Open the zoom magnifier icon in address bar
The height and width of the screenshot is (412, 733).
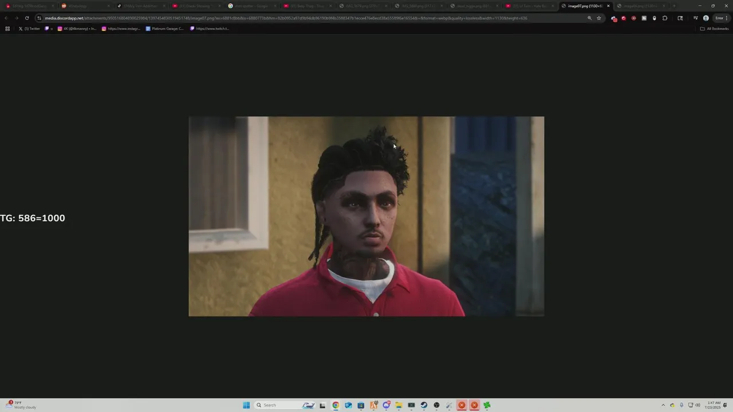coord(589,18)
